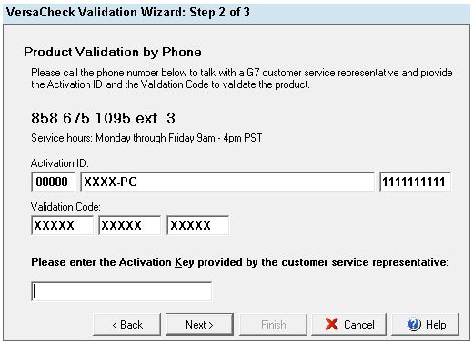The width and height of the screenshot is (473, 344).
Task: Click the disabled Finish button
Action: [273, 325]
